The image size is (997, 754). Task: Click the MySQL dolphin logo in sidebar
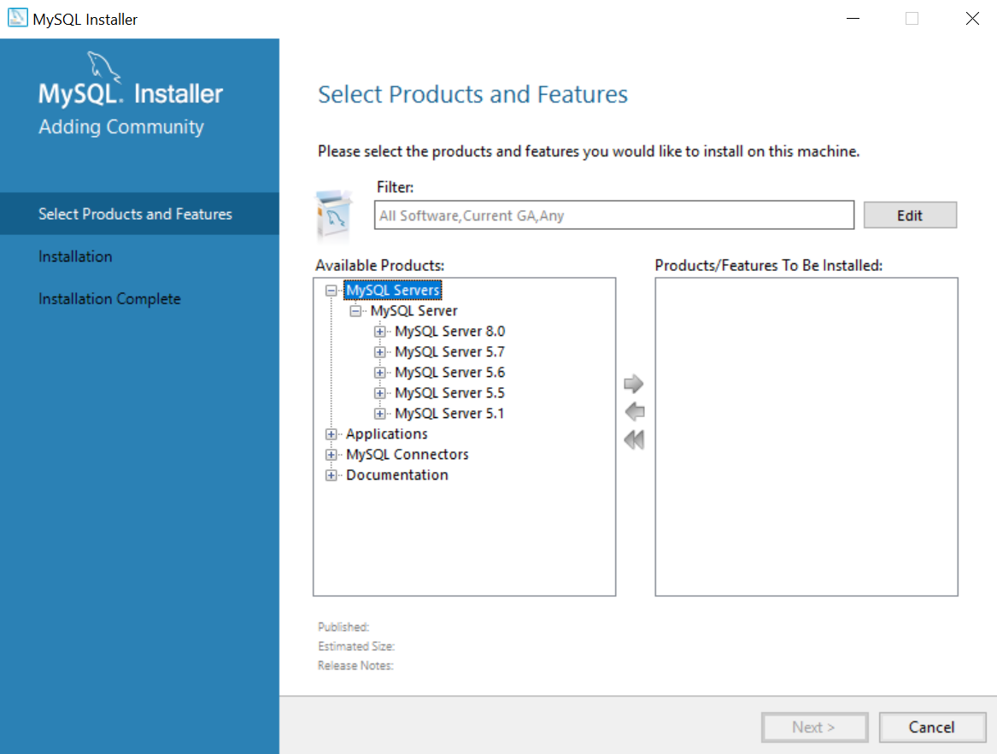pos(103,67)
